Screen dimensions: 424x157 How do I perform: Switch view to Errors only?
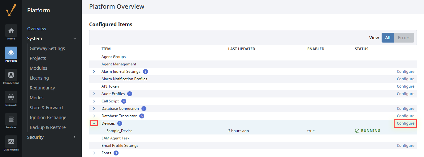pyautogui.click(x=404, y=38)
